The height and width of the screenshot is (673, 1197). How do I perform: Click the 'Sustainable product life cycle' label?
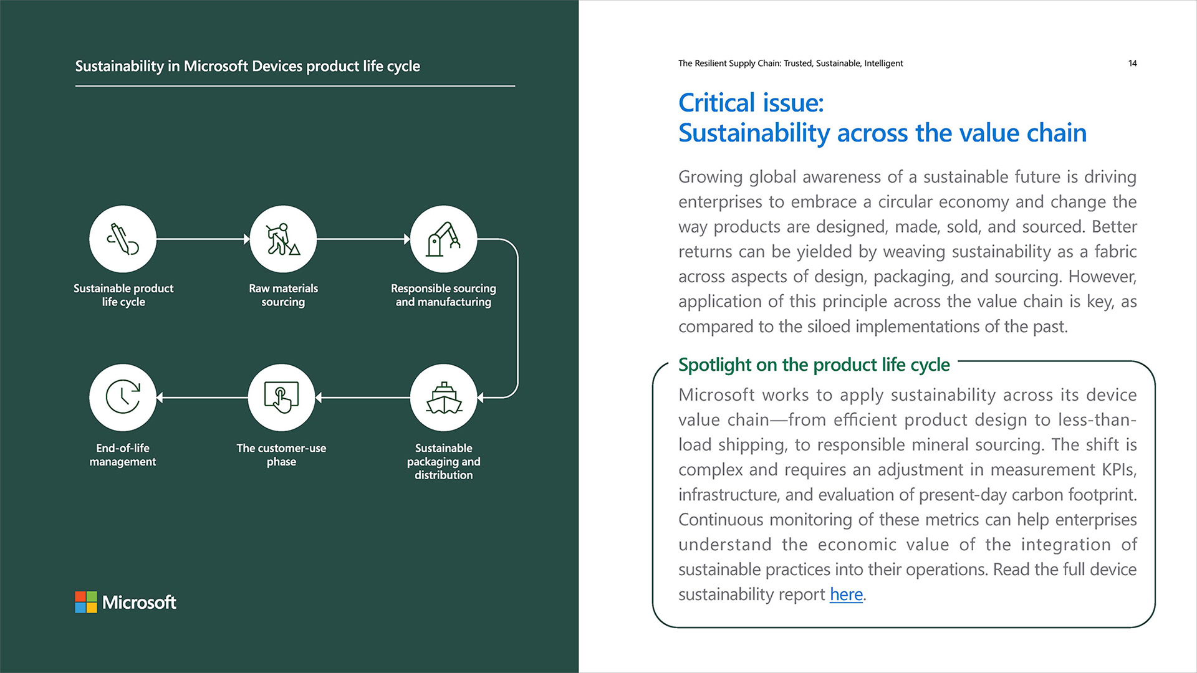pos(123,295)
